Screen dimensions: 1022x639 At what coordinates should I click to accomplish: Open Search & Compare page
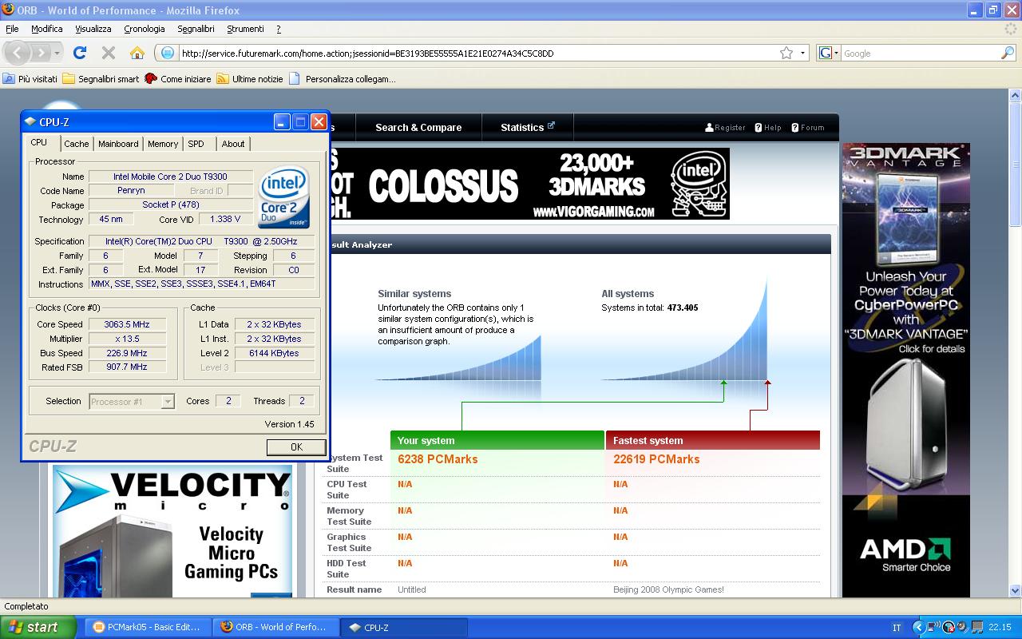tap(418, 127)
